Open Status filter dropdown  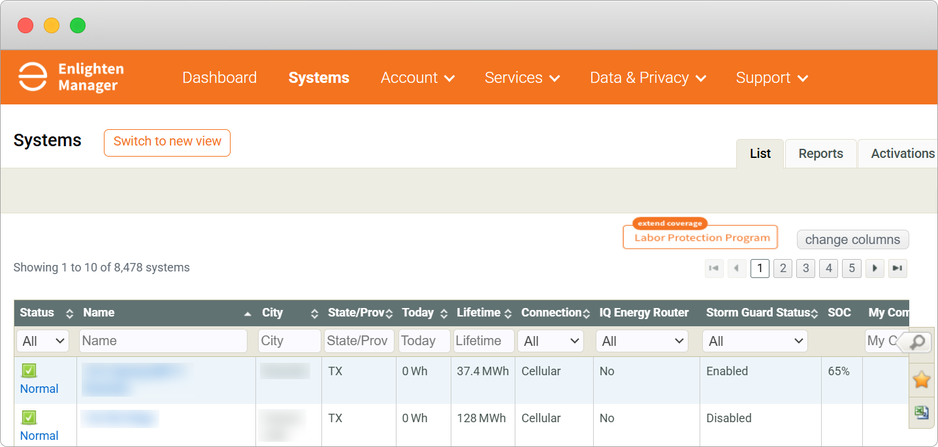tap(42, 341)
